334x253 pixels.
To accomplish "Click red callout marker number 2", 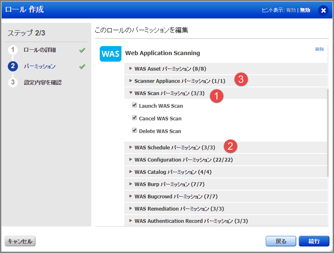I will click(x=231, y=146).
